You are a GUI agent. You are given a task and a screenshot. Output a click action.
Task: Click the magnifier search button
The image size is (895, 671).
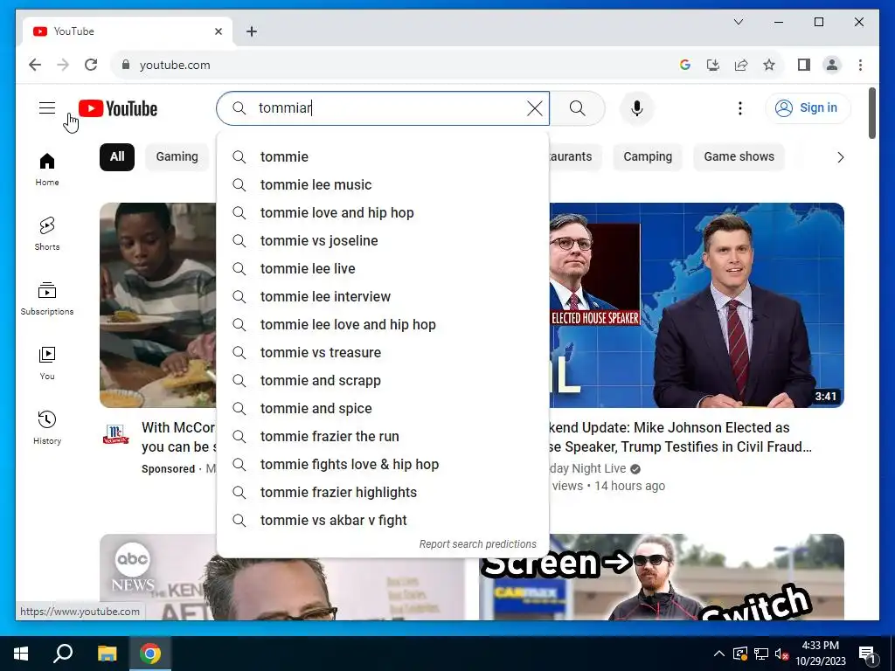pos(577,108)
